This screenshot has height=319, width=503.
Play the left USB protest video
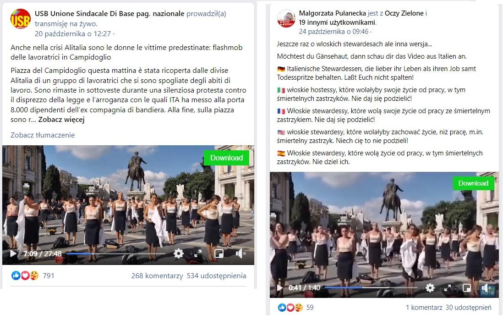pos(13,253)
